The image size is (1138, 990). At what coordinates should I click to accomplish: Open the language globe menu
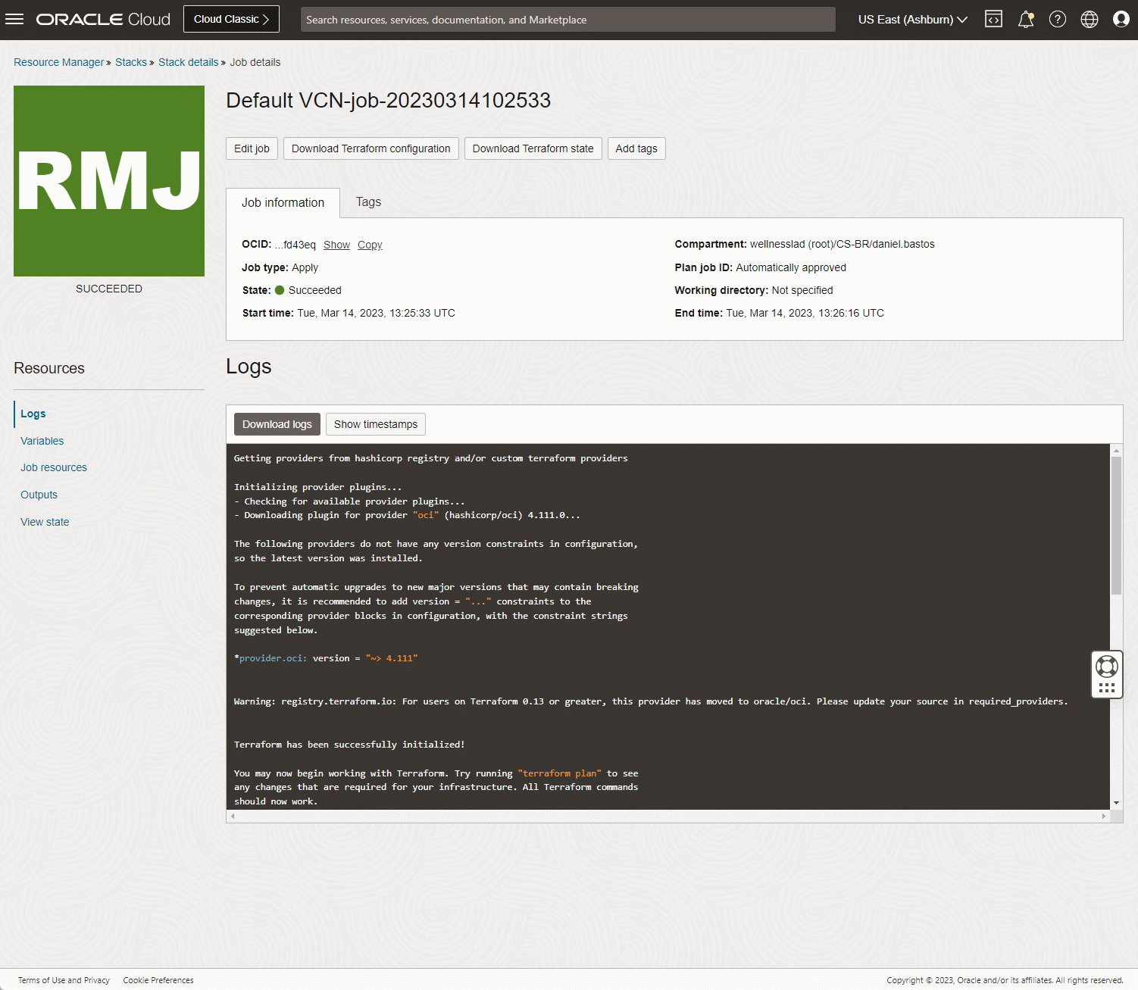1090,19
